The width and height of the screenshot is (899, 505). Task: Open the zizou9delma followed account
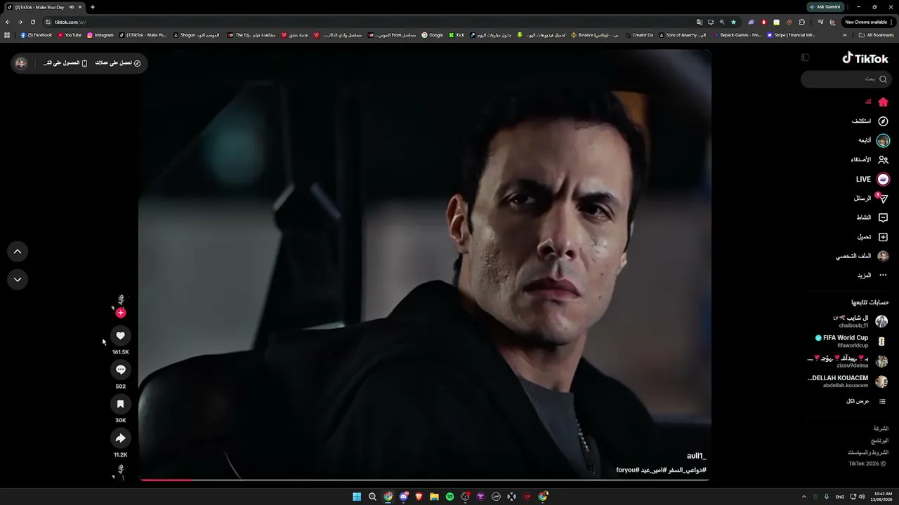click(848, 361)
